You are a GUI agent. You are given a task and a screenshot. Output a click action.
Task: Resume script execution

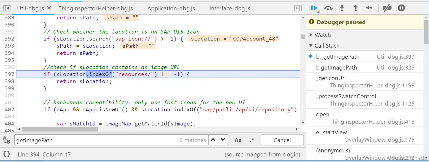pyautogui.click(x=314, y=8)
